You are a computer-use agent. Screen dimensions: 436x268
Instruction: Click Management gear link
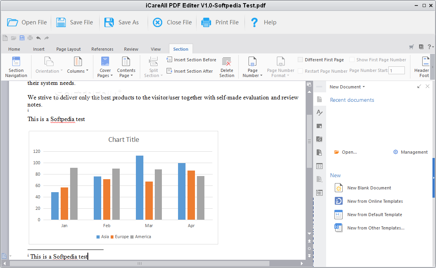(410, 152)
